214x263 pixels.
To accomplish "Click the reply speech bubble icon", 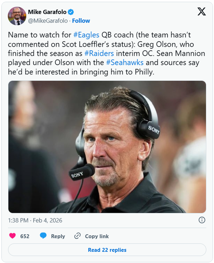I will pos(43,236).
